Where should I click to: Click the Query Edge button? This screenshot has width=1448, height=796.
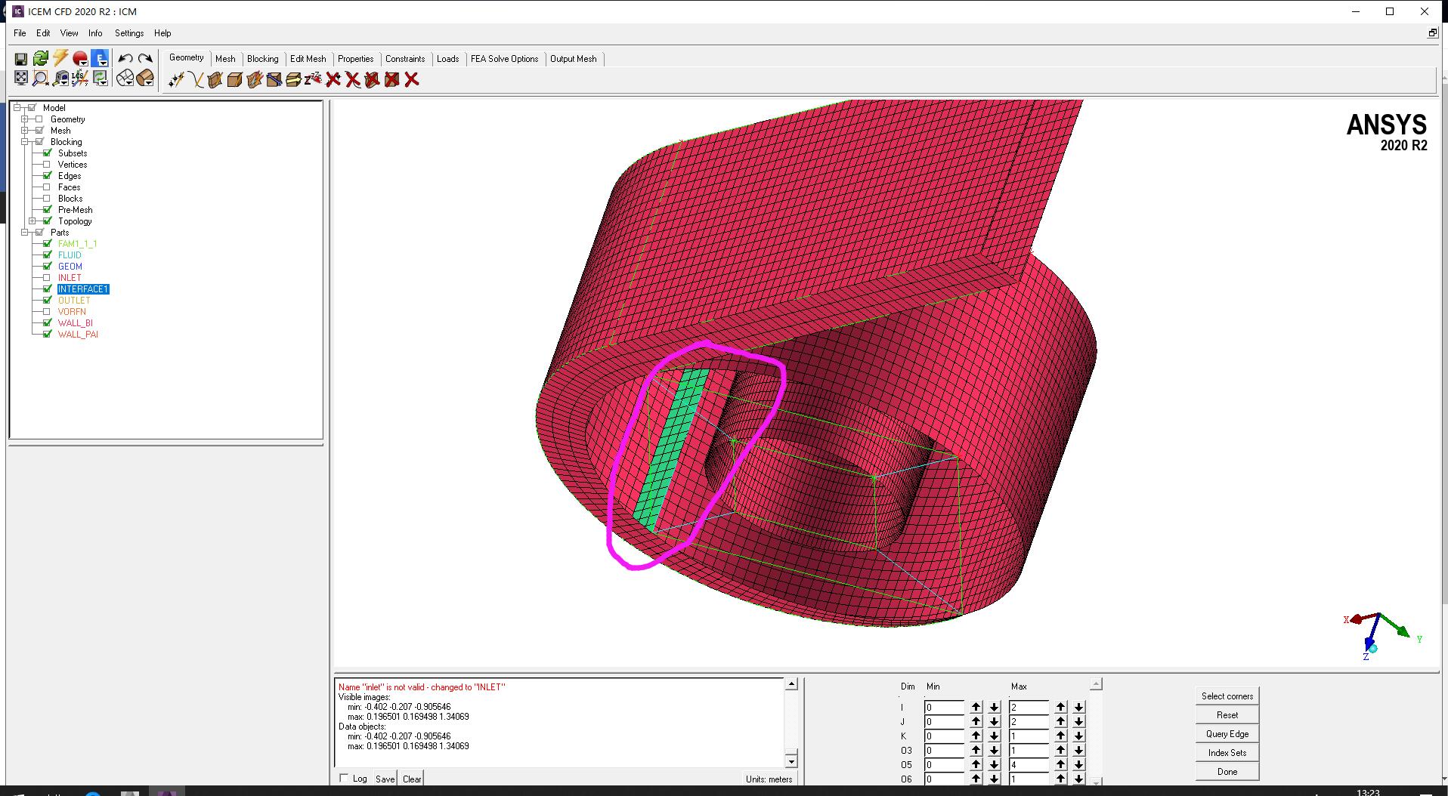(1227, 734)
